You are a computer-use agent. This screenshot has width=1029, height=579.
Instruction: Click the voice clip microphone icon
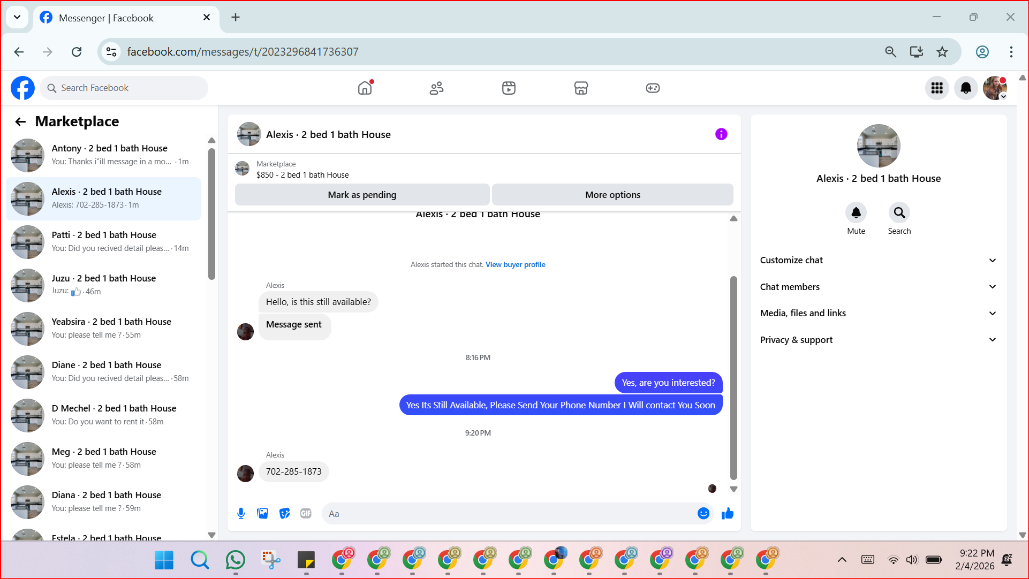(241, 514)
